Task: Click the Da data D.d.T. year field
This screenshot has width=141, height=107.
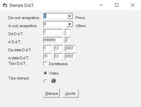Action: coord(70,48)
